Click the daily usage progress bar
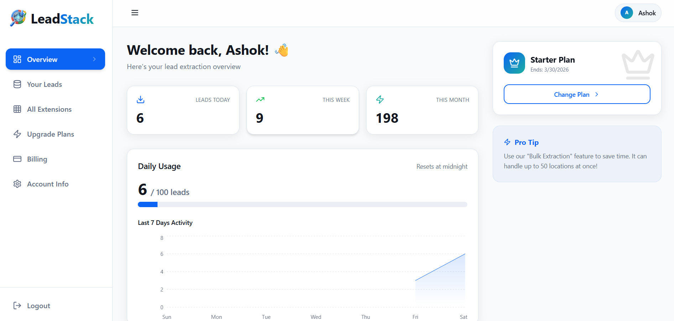 tap(302, 204)
